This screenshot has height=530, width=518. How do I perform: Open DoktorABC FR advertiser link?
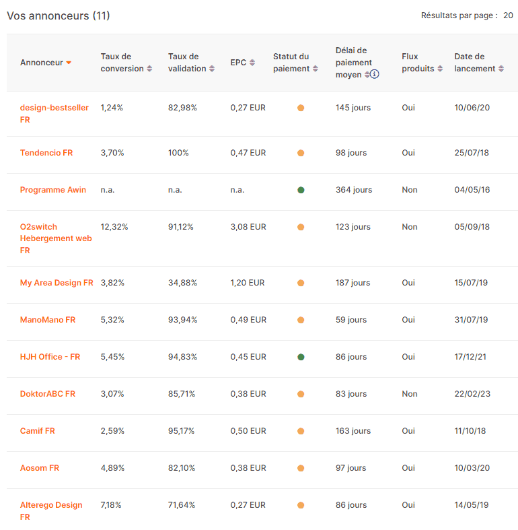[x=48, y=394]
